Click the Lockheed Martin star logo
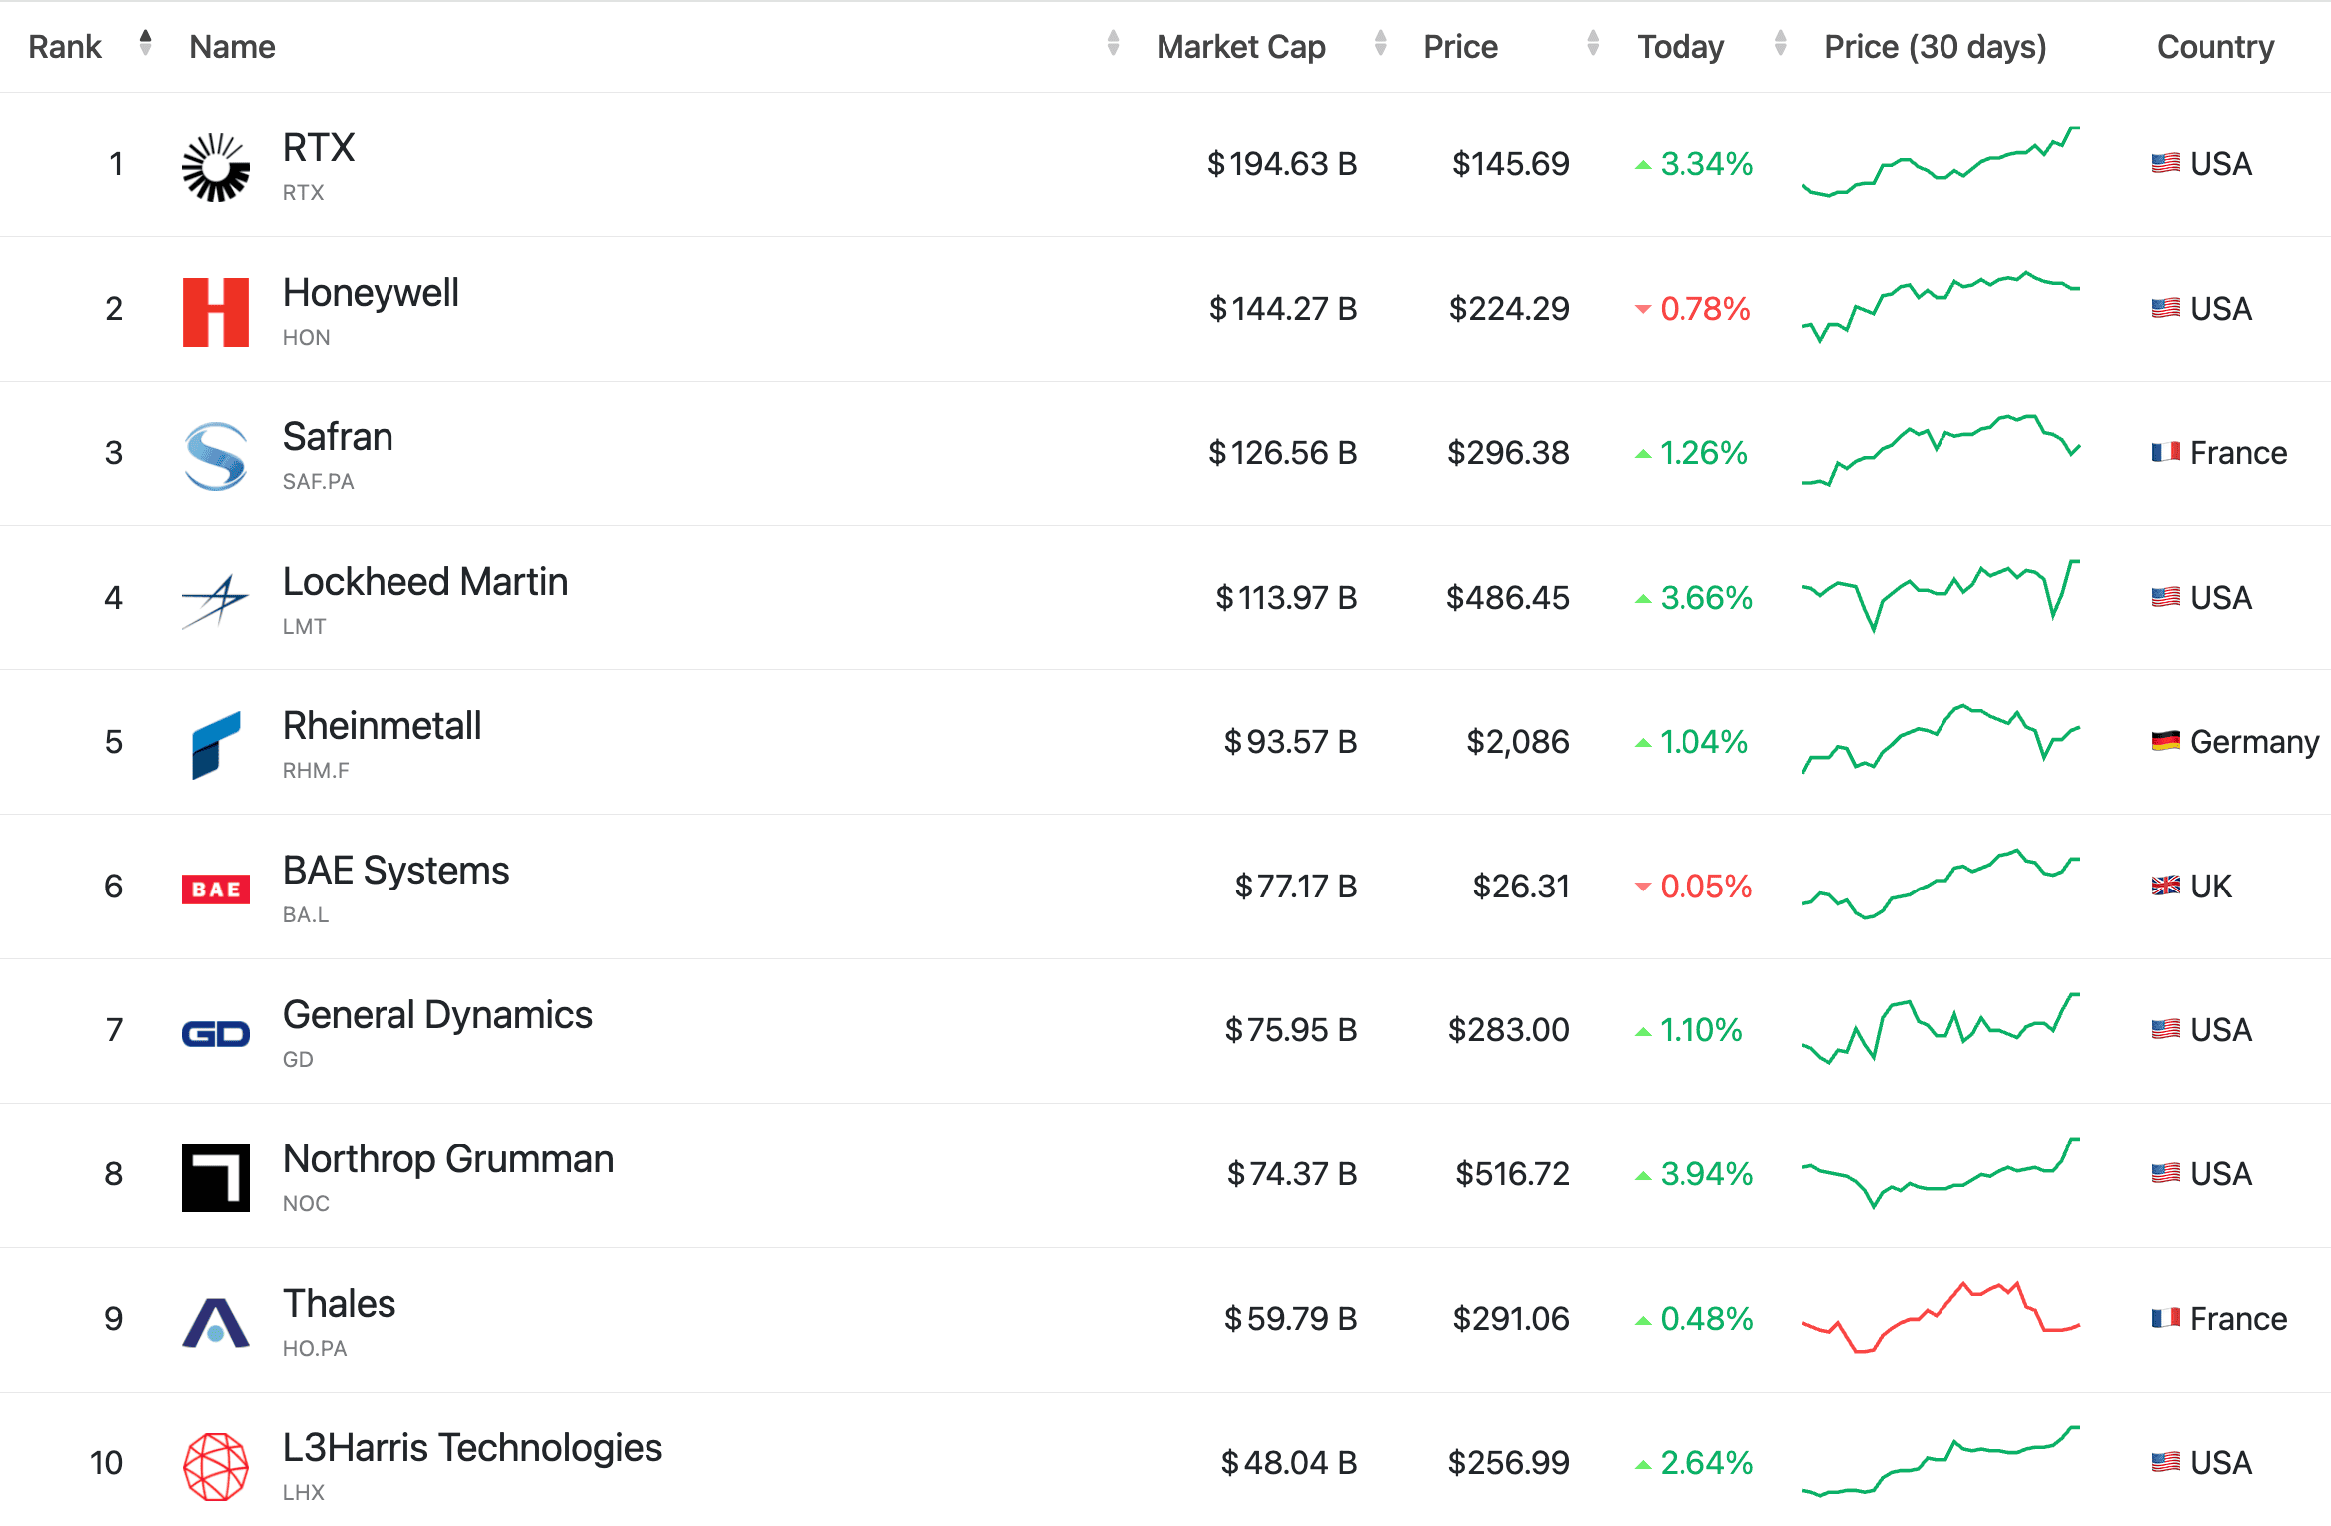2331x1526 pixels. 215,601
